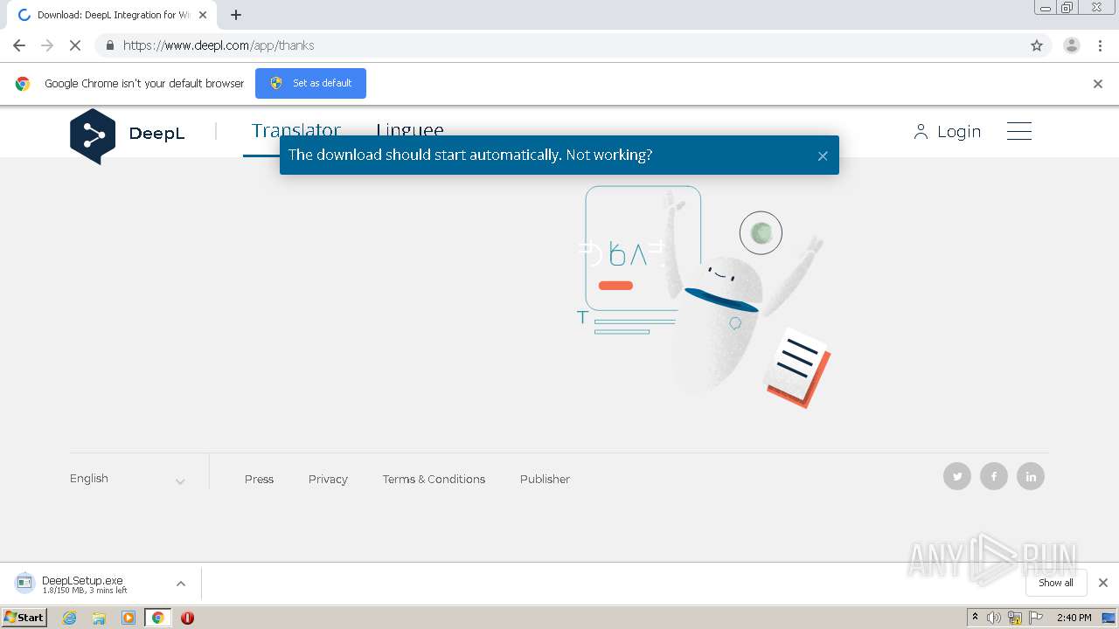Open the Terms & Conditions link
1119x629 pixels.
434,479
